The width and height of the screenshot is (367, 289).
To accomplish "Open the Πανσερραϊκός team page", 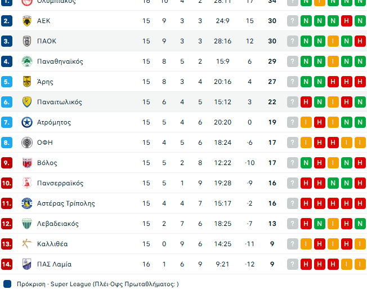I will point(60,183).
